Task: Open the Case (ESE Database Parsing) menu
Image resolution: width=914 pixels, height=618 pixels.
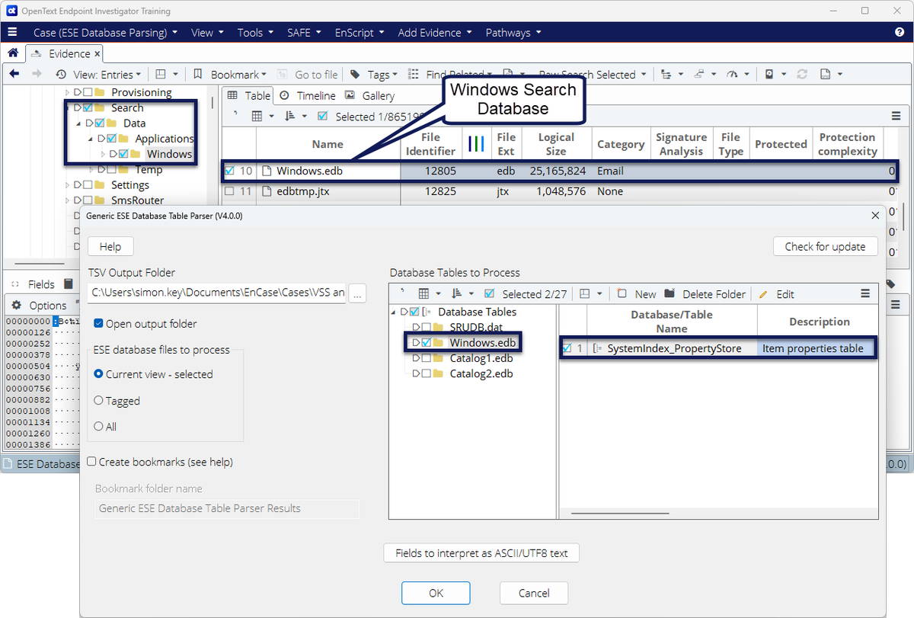Action: 105,33
